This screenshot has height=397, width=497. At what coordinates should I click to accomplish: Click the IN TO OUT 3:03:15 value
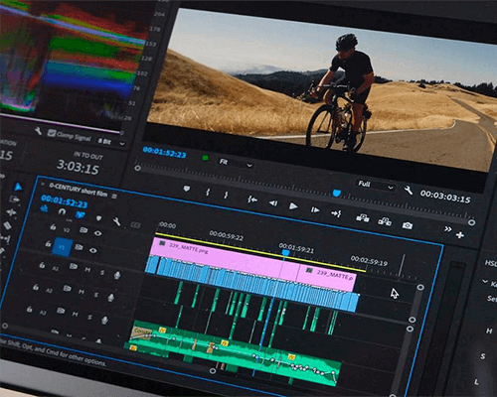(x=78, y=167)
